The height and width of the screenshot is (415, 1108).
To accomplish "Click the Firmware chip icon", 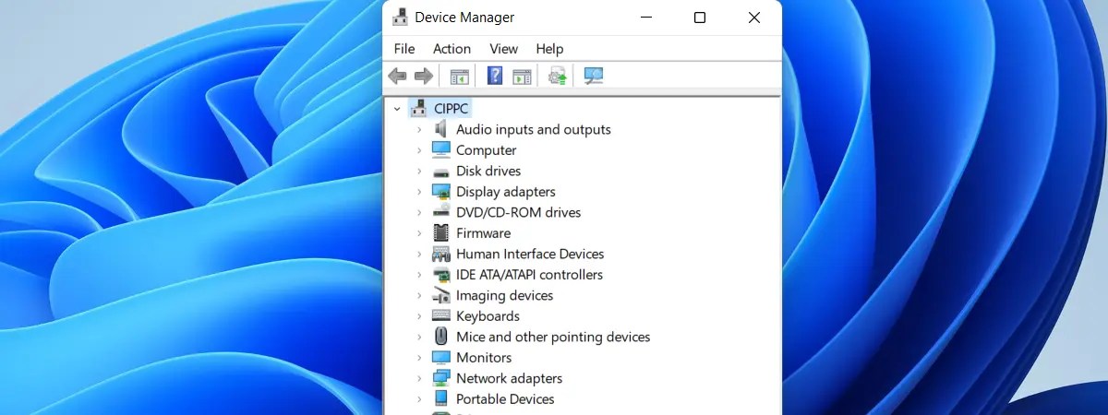I will (440, 233).
